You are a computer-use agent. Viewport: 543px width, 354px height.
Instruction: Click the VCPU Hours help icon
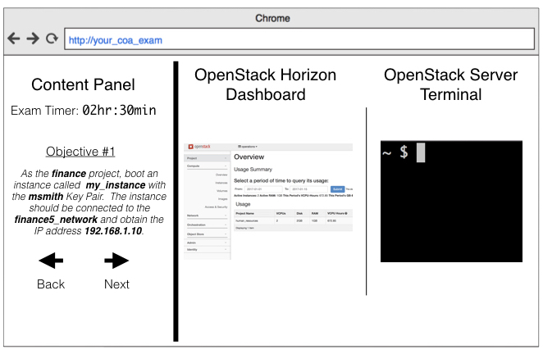pos(346,213)
